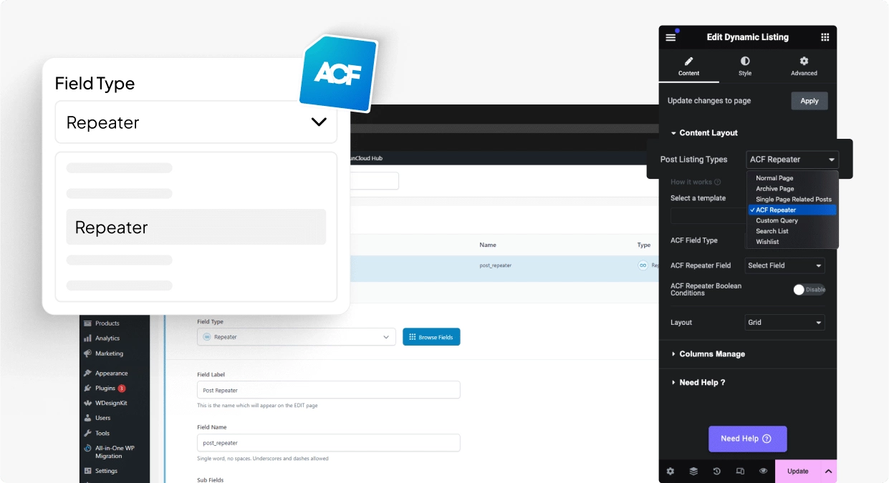Click the Field Name input containing post_repeater
The image size is (889, 483).
[x=328, y=442]
